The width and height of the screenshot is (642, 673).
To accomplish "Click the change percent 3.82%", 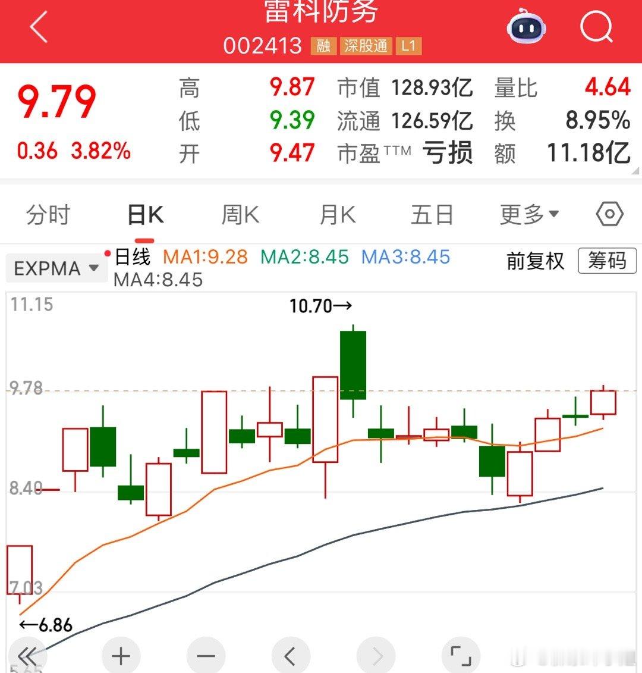I will [101, 151].
